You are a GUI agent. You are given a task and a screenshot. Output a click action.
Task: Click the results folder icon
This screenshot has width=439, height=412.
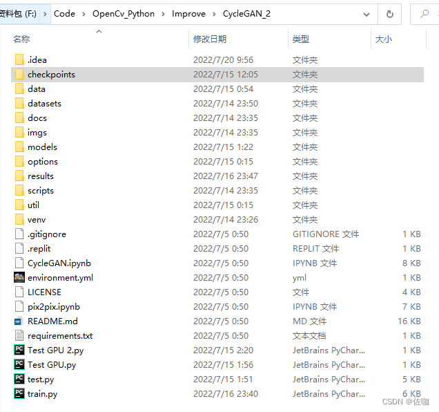click(19, 176)
